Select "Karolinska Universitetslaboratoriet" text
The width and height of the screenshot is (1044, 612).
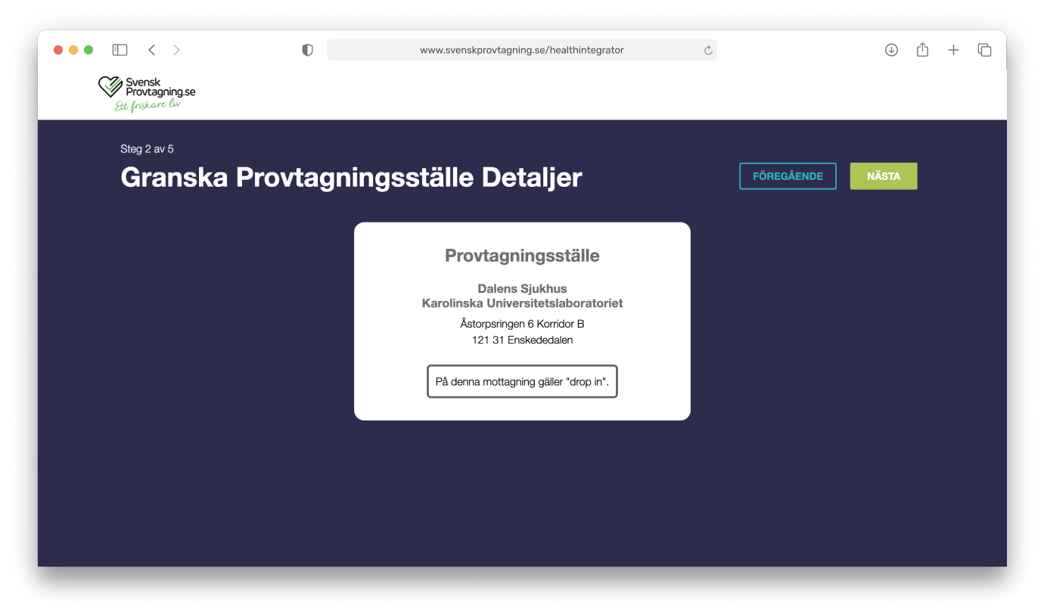[x=522, y=303]
